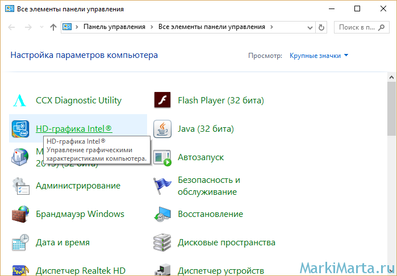This screenshot has width=397, height=276.
Task: Open Flash Player (32 бита) link
Action: (x=221, y=101)
